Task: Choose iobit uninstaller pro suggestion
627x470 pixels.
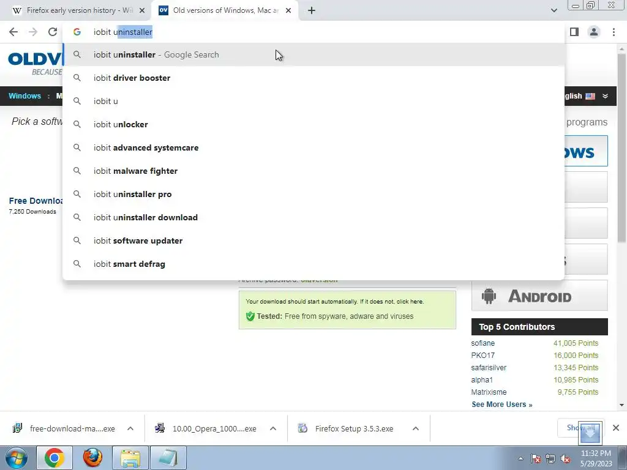Action: pyautogui.click(x=313, y=194)
